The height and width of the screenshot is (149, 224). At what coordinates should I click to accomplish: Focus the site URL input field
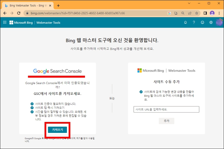coord(166,109)
